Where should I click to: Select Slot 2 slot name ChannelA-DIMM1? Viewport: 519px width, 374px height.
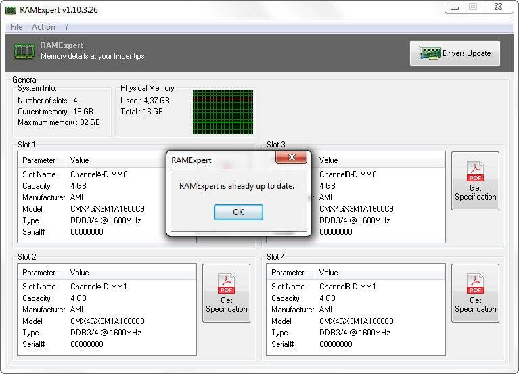pyautogui.click(x=99, y=286)
